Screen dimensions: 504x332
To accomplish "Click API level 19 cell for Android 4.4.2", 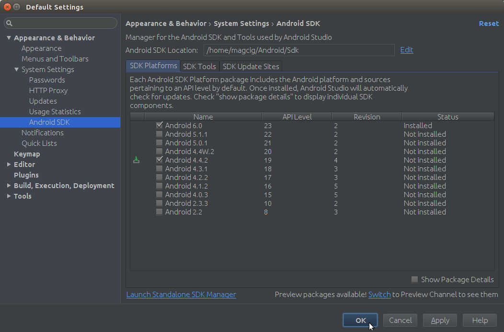I will [268, 160].
